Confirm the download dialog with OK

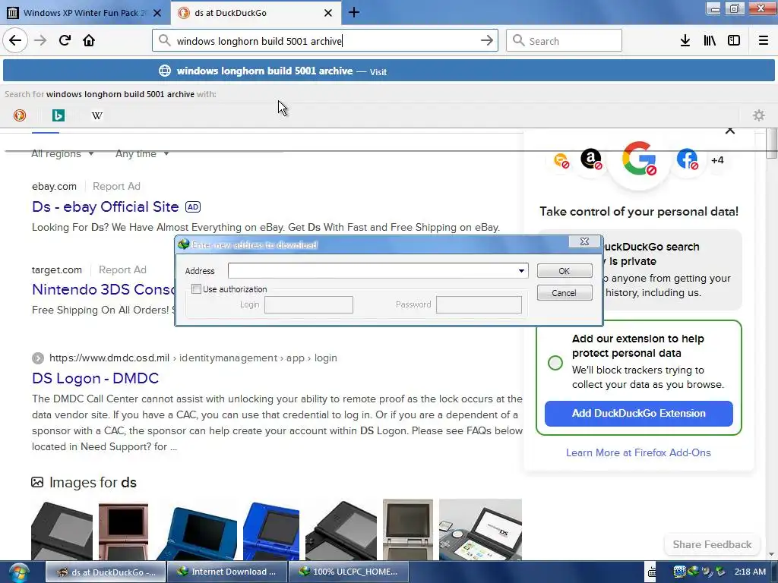click(x=565, y=271)
